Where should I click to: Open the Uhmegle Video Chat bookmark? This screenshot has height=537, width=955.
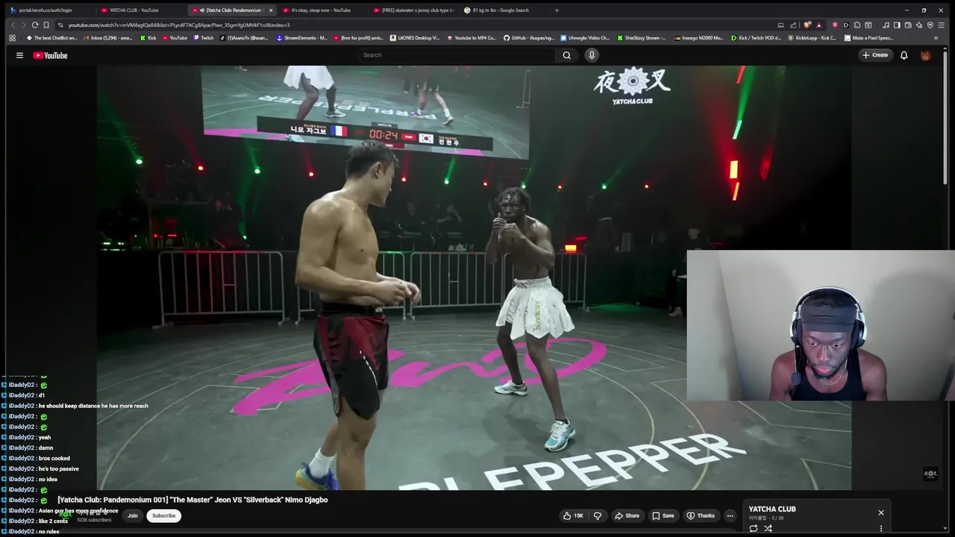[x=585, y=38]
